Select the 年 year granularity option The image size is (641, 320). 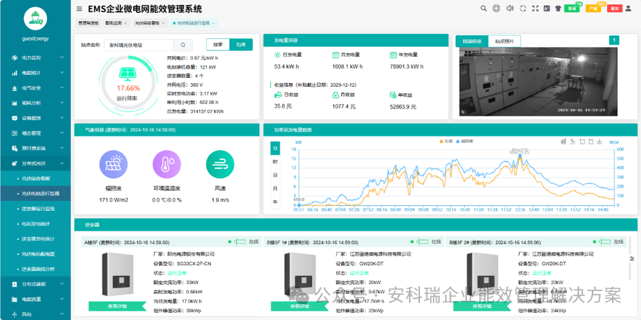275,202
